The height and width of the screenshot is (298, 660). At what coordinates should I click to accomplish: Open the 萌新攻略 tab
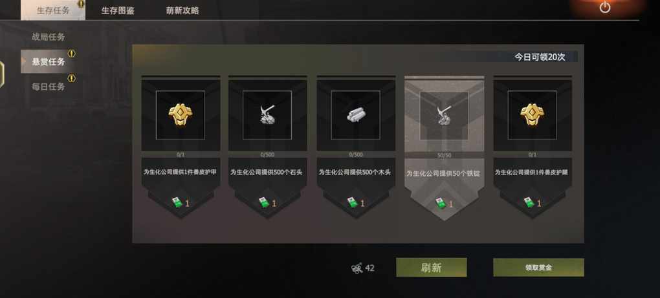(x=182, y=10)
